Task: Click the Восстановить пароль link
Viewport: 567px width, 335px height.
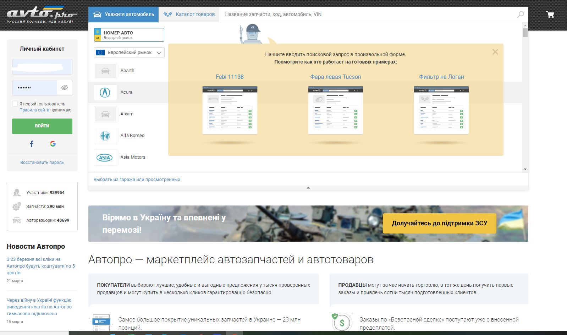Action: click(42, 163)
